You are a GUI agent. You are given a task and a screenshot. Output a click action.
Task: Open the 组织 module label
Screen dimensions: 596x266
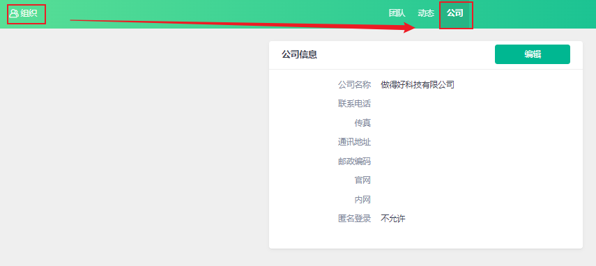[x=29, y=13]
